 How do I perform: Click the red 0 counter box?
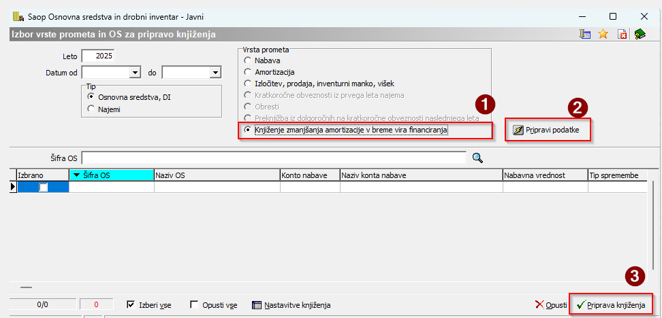(97, 304)
